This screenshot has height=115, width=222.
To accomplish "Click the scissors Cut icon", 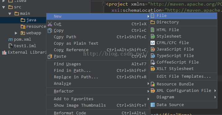I will (x=50, y=24).
